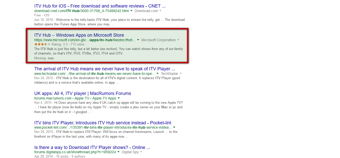This screenshot has width=340, height=158.
Task: Expand gray arrow next to Download.com
Action: point(160,11)
